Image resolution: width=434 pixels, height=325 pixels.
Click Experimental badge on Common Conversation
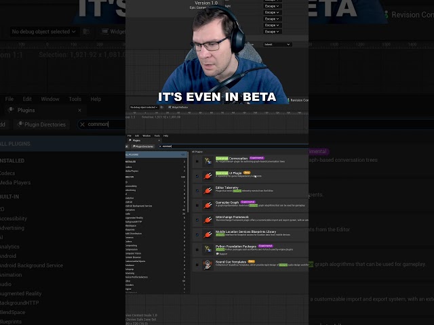click(257, 158)
